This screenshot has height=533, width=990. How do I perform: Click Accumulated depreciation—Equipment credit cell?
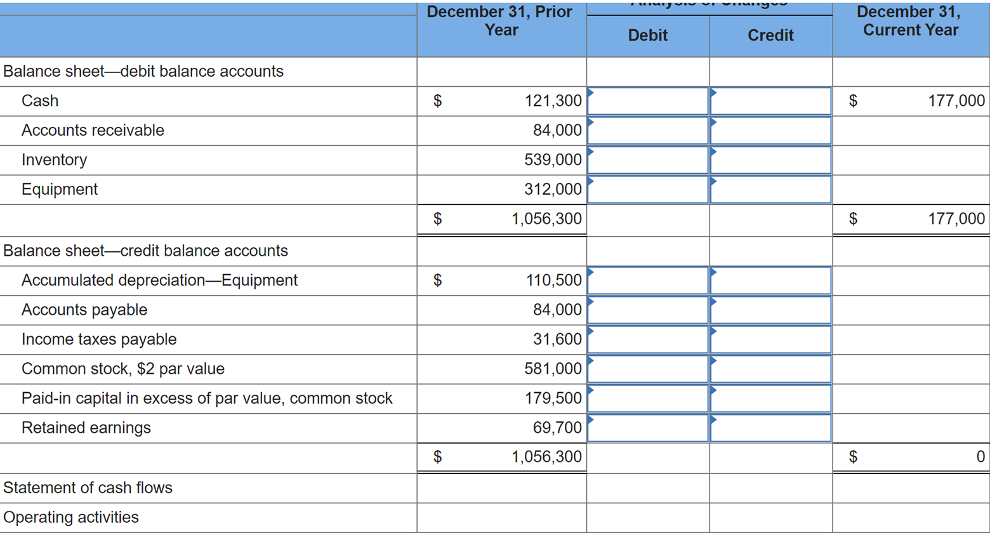771,280
